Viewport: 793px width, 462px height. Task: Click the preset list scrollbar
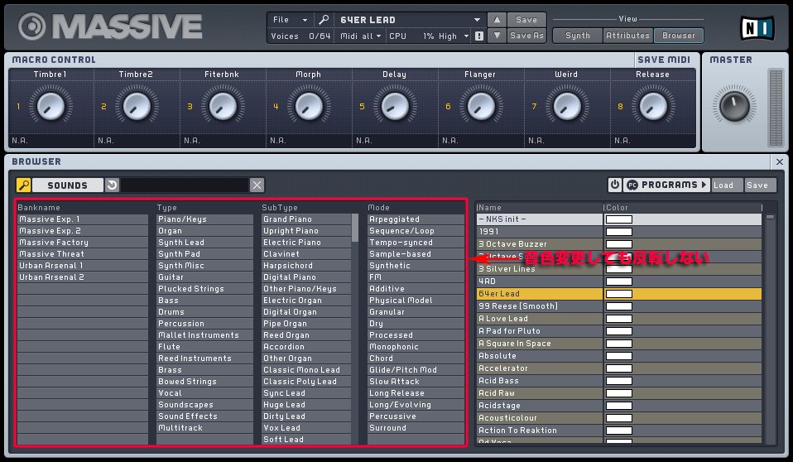pyautogui.click(x=770, y=217)
